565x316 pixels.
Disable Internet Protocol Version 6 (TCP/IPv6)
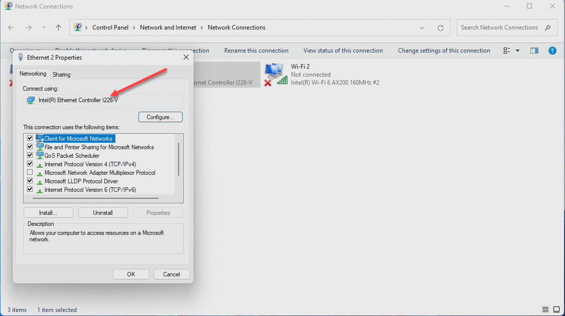click(30, 189)
